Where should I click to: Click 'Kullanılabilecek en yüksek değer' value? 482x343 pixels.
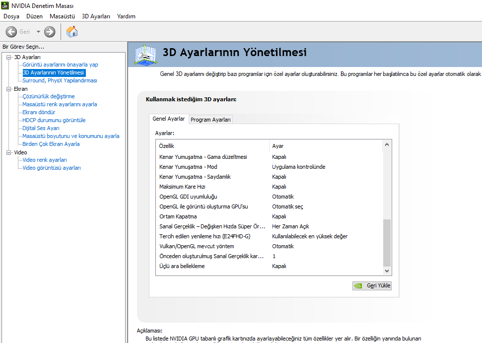310,236
